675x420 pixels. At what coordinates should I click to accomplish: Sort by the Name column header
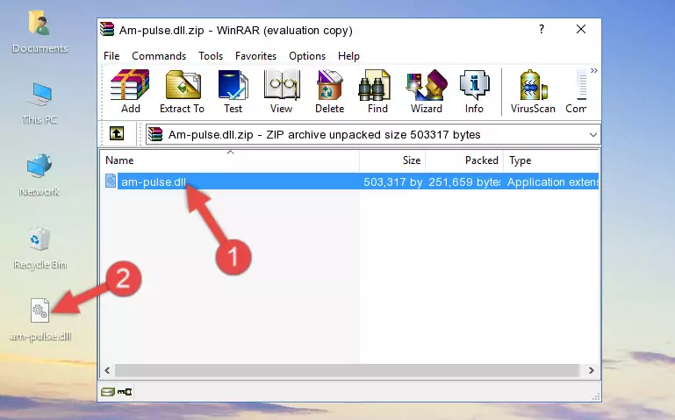click(230, 160)
